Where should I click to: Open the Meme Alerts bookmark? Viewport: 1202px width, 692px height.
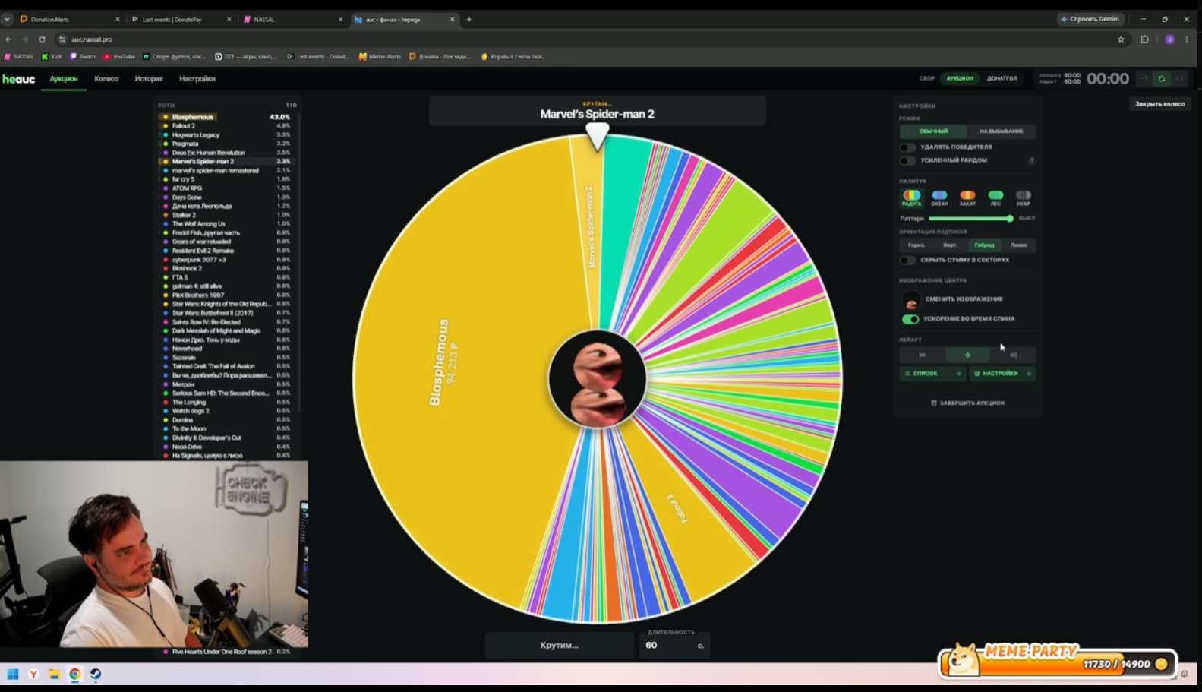(380, 56)
